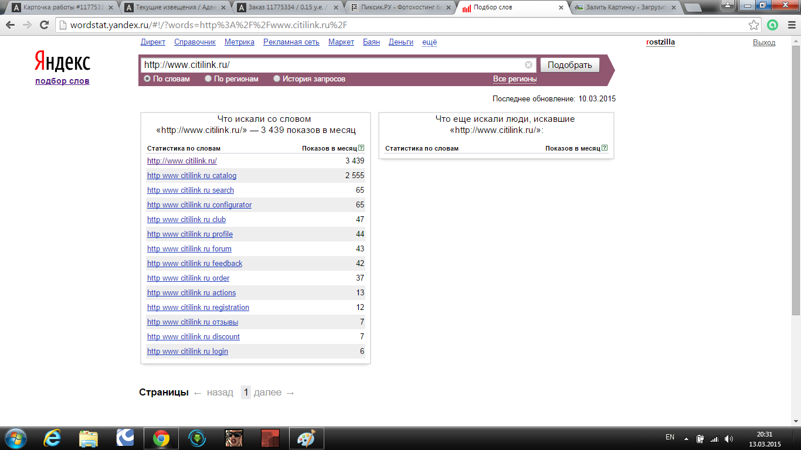Open the network signal tray icon
Image resolution: width=801 pixels, height=450 pixels.
point(714,439)
